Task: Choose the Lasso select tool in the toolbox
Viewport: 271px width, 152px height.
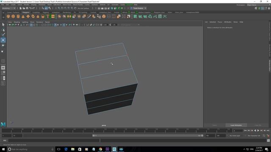Action: [3, 30]
